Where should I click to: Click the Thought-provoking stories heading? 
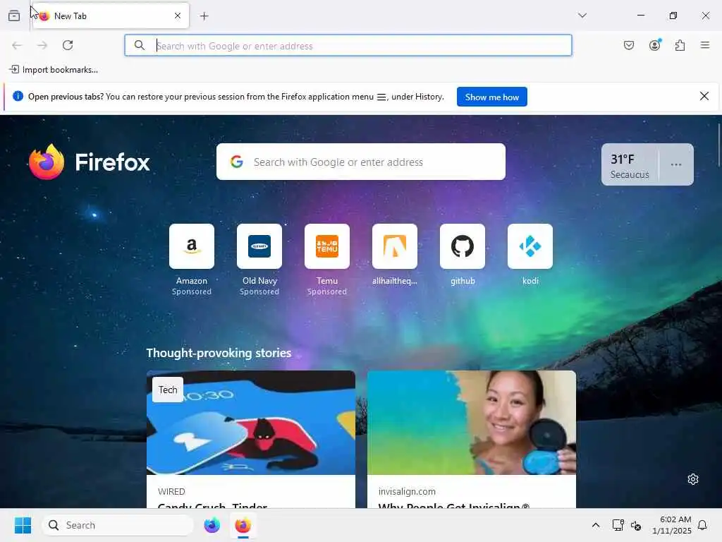(219, 353)
